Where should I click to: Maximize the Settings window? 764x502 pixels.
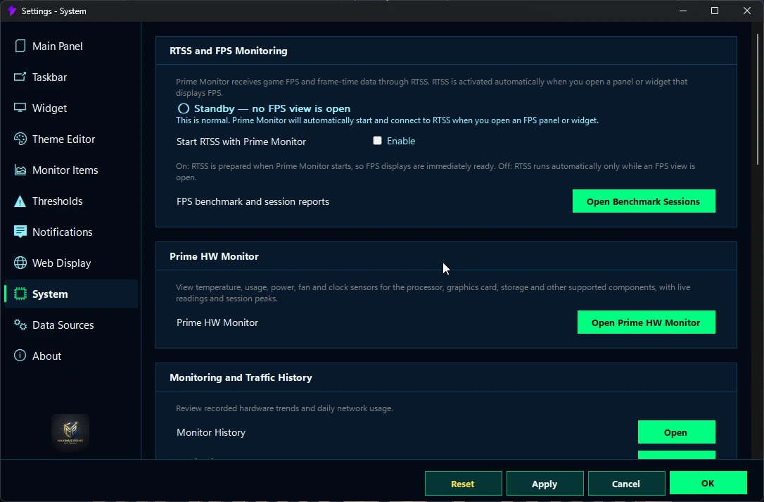point(715,11)
